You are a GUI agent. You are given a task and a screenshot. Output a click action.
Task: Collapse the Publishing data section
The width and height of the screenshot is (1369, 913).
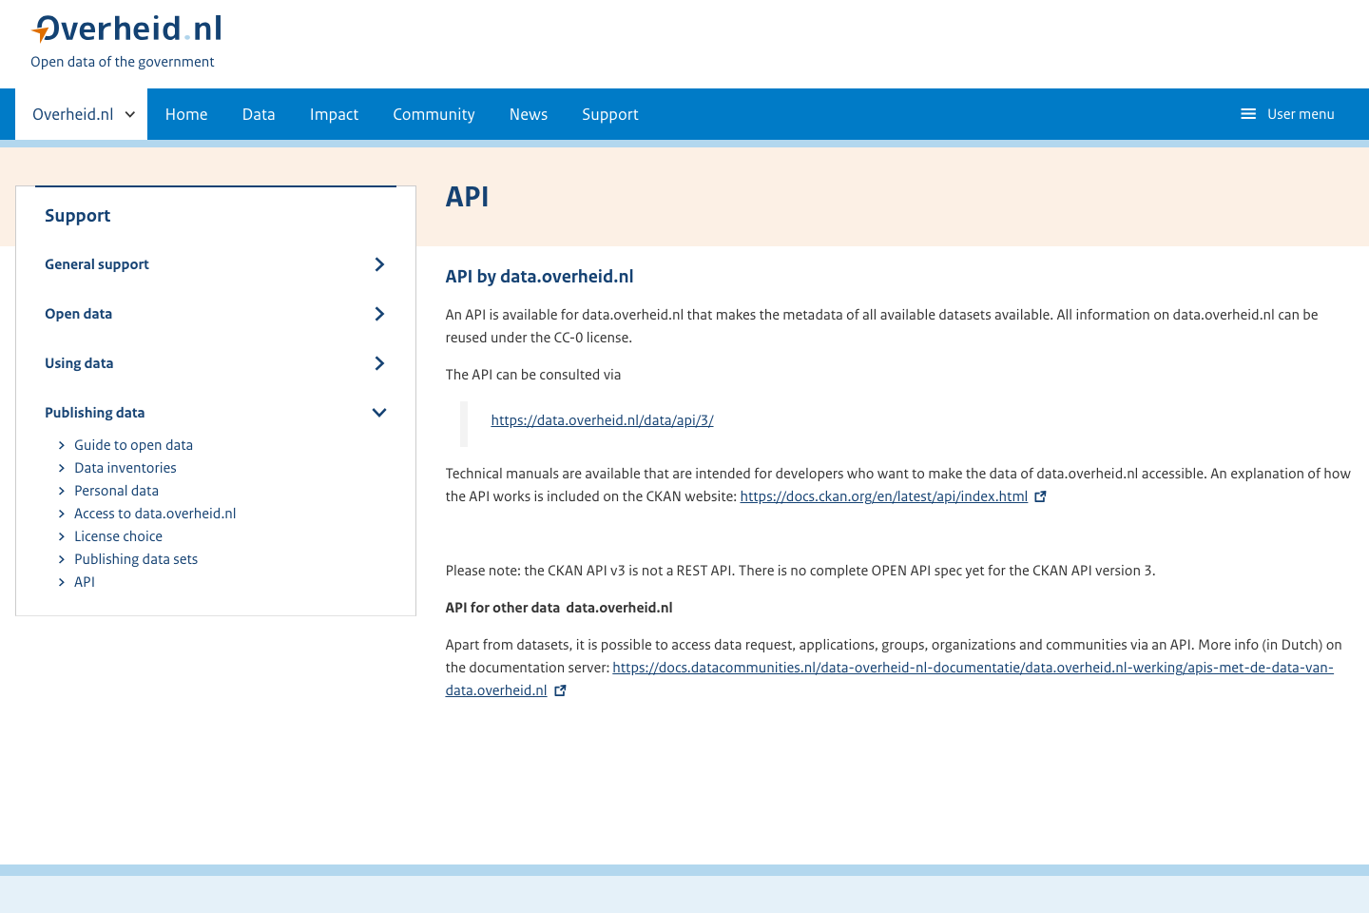pyautogui.click(x=379, y=413)
